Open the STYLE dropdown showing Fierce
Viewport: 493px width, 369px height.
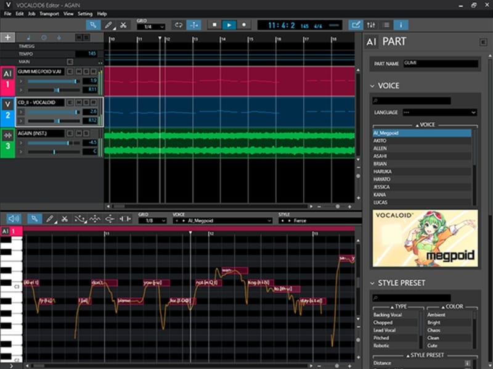(x=319, y=220)
